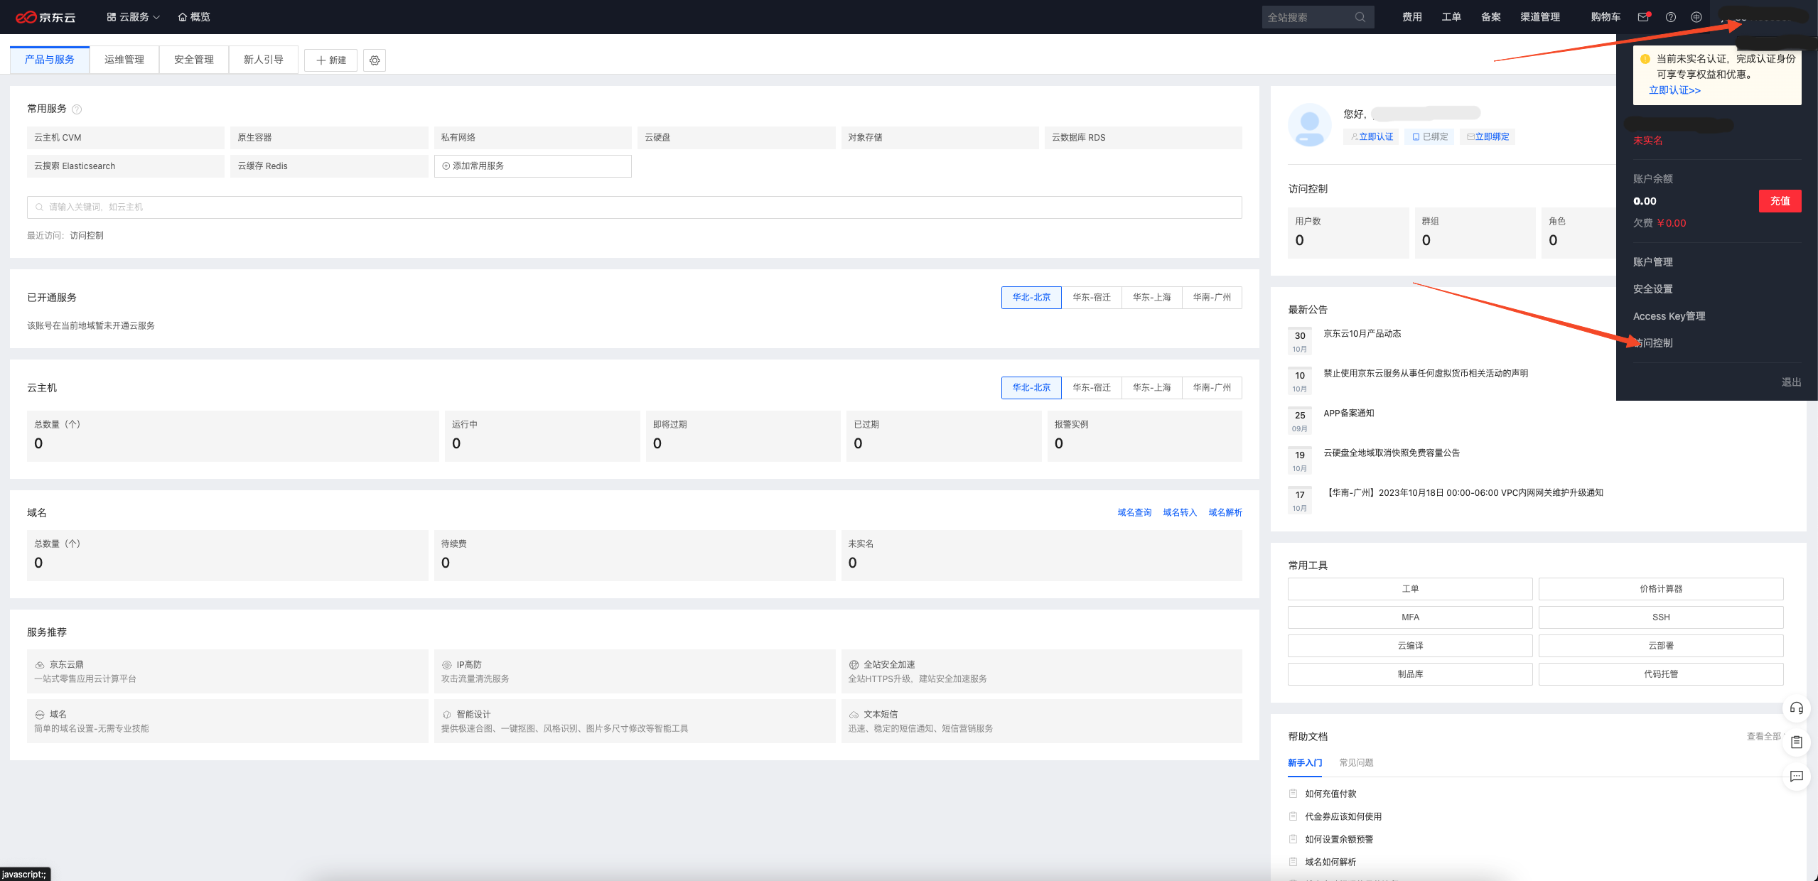
Task: Click the user avatar image
Action: coord(1310,125)
